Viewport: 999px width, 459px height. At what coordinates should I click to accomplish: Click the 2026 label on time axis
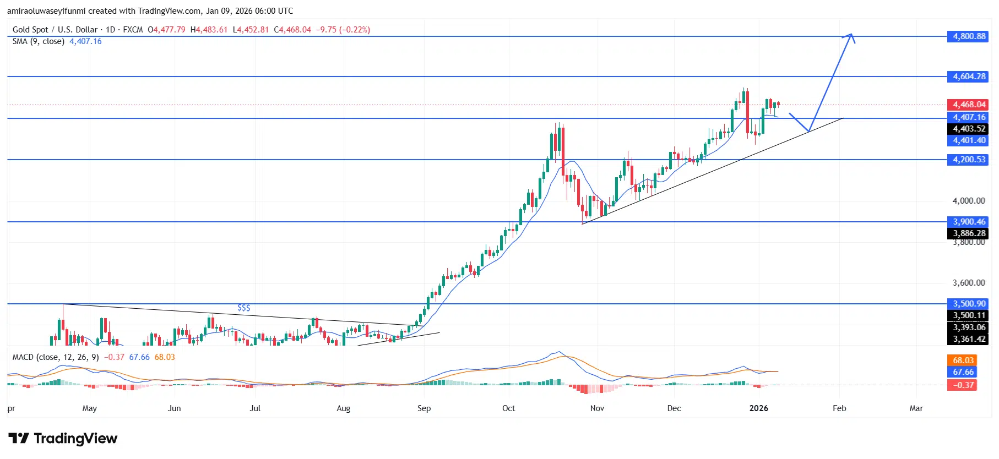pyautogui.click(x=758, y=408)
